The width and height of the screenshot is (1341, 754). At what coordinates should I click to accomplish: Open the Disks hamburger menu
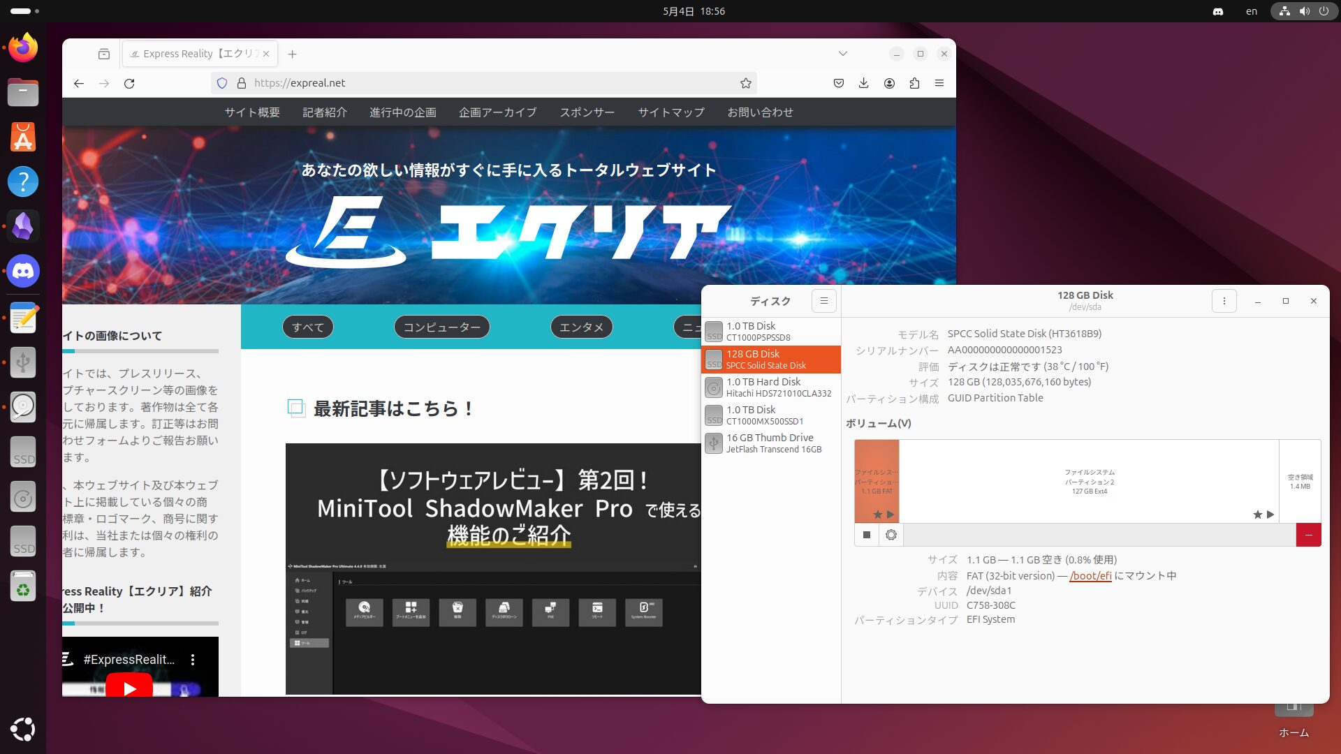tap(824, 301)
